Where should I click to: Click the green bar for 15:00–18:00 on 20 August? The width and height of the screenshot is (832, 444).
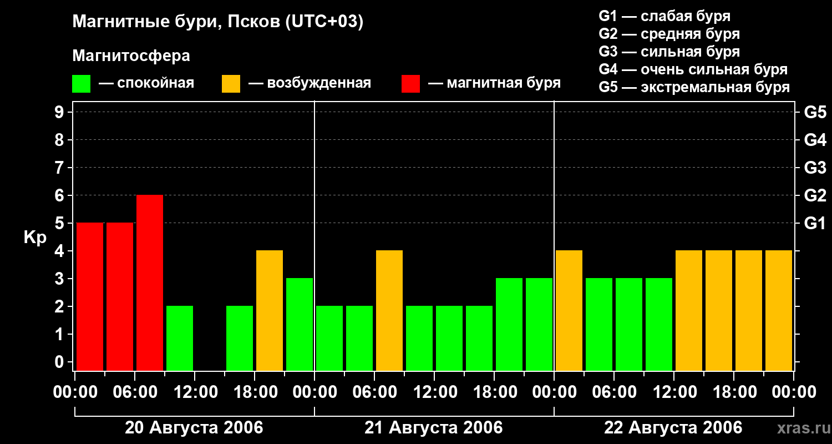click(240, 339)
